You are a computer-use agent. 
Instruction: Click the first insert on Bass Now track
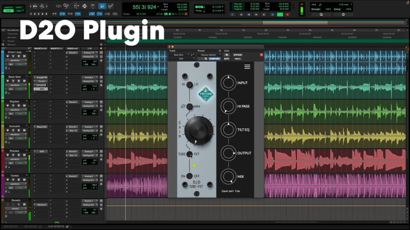(41, 77)
